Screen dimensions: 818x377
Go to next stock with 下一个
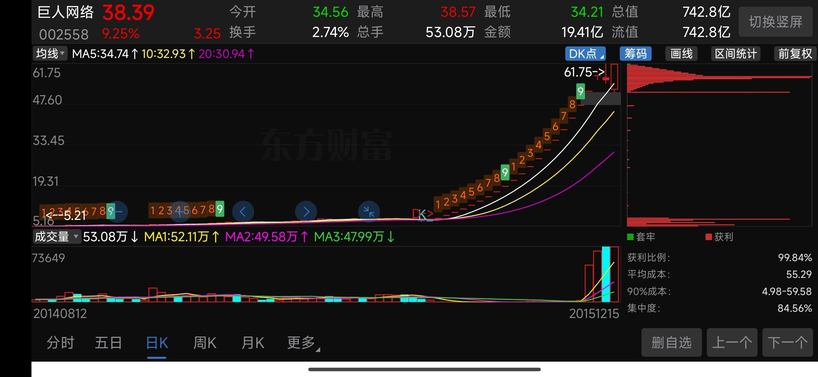(787, 342)
